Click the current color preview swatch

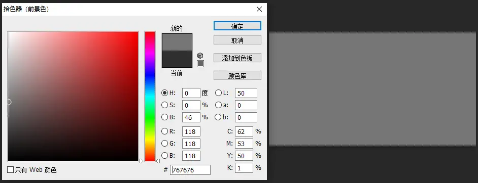point(177,59)
